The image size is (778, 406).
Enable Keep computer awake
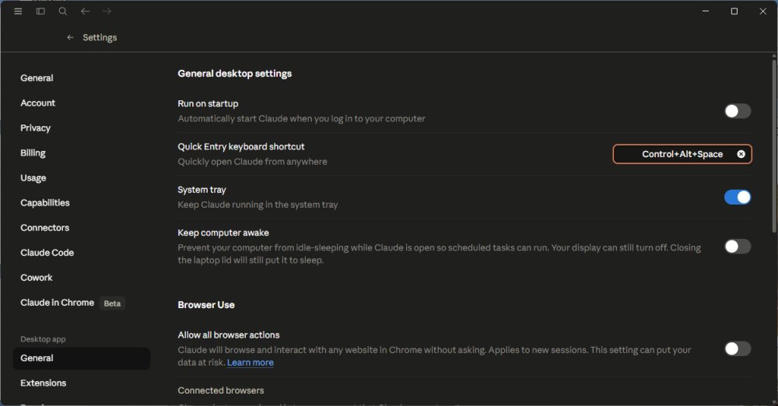coord(738,247)
